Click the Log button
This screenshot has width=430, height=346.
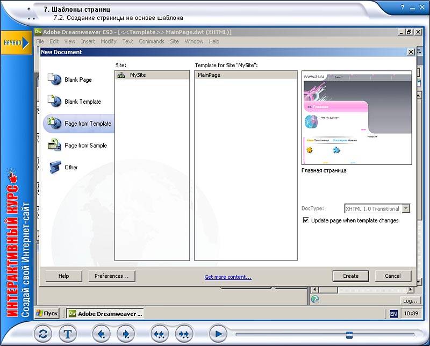click(410, 300)
